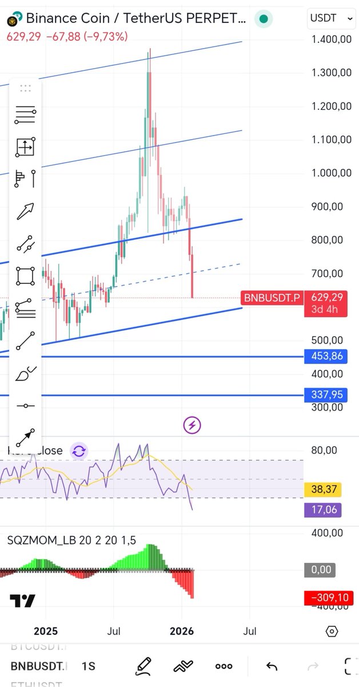Tap the Binance Coin logo icon
The image size is (359, 687).
point(14,19)
